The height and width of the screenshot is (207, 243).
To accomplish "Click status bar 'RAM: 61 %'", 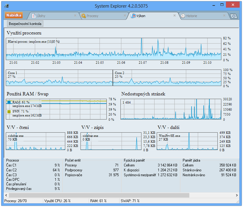I will 98,201.
